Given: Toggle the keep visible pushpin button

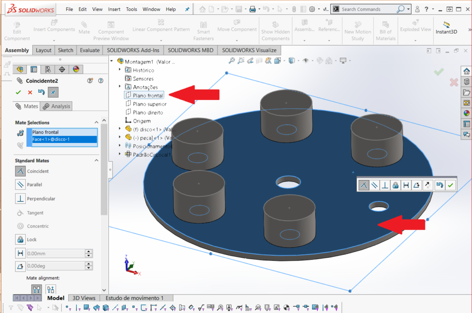Looking at the screenshot, I should tap(53, 93).
